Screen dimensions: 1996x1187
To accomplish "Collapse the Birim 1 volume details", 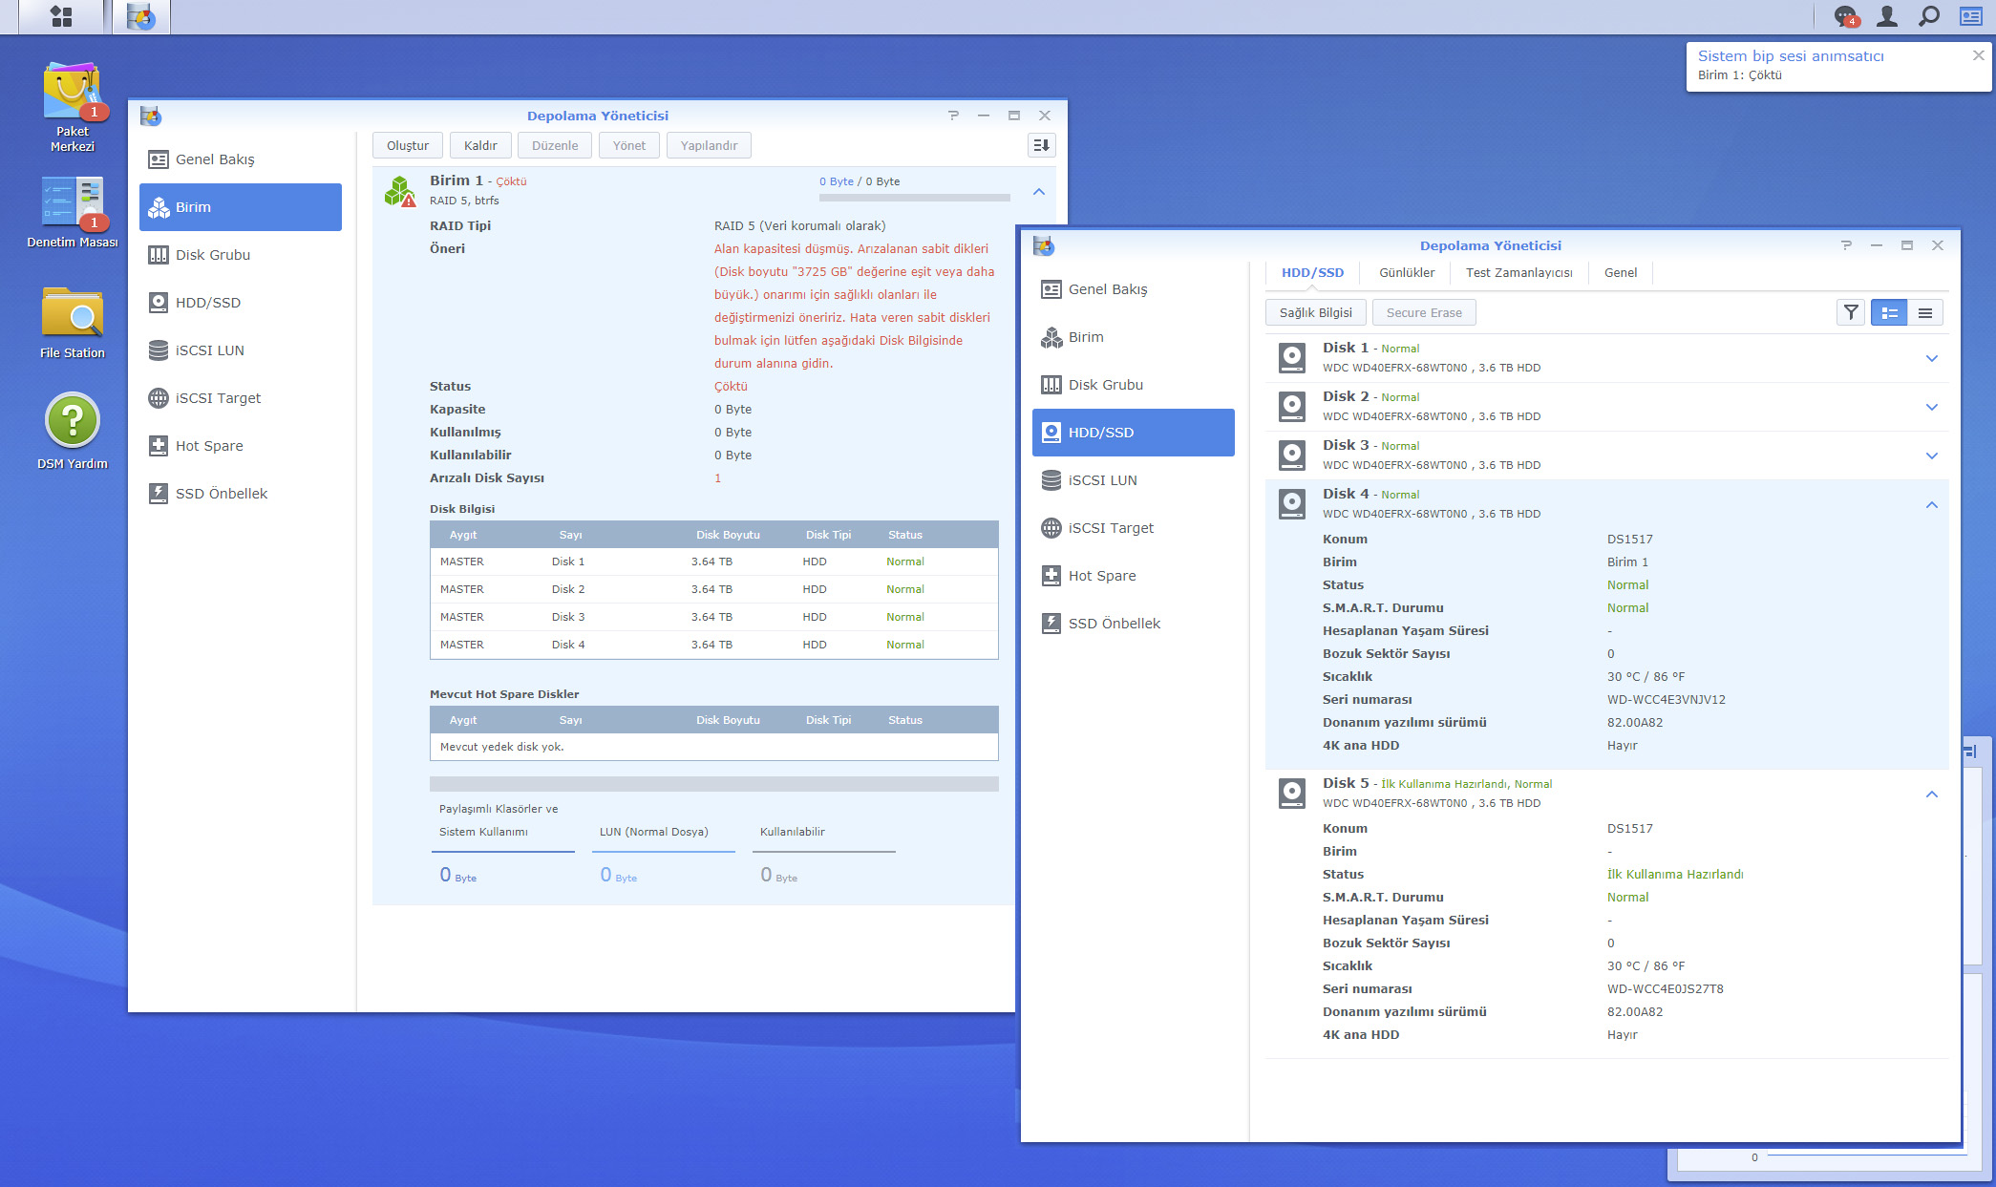I will click(x=1038, y=192).
